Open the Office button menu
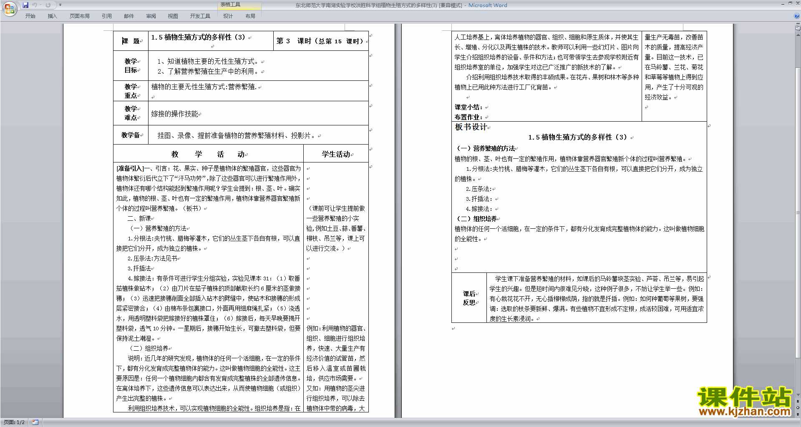The image size is (801, 427). (x=9, y=8)
